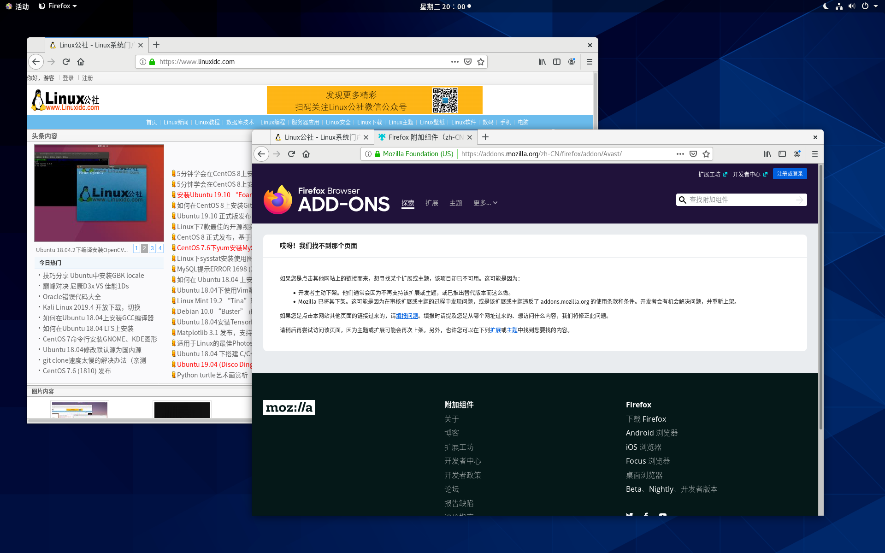The height and width of the screenshot is (553, 885).
Task: Open the 博客 footer link
Action: [x=452, y=433]
